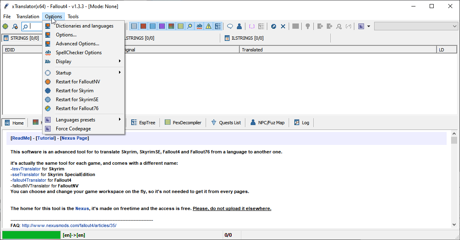Toggle the magnifier filter button
Image resolution: width=460 pixels, height=240 pixels.
(190, 26)
